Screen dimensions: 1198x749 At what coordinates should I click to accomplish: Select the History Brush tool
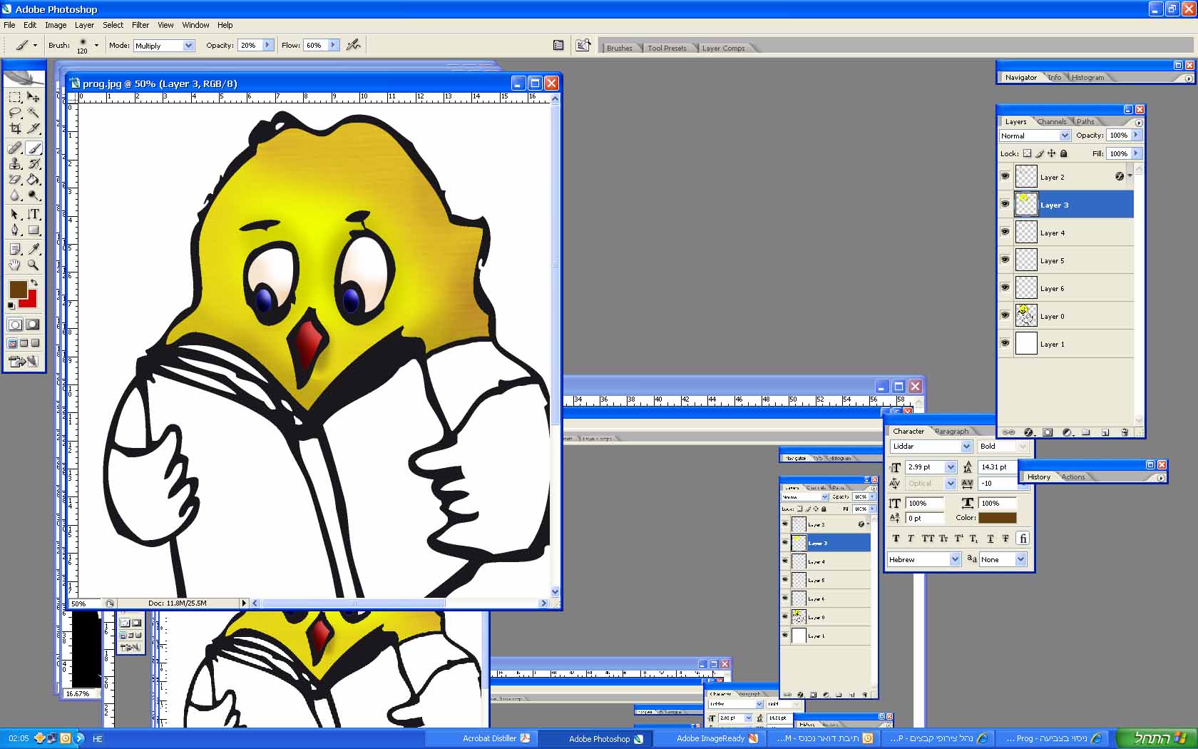click(34, 163)
